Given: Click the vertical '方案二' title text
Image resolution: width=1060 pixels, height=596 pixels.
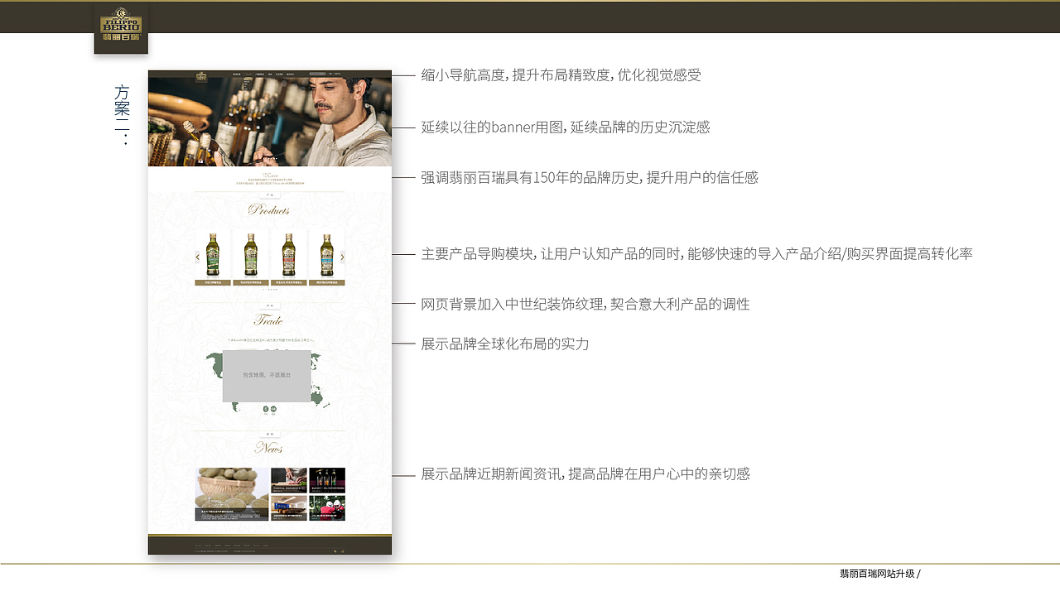Looking at the screenshot, I should click(123, 114).
